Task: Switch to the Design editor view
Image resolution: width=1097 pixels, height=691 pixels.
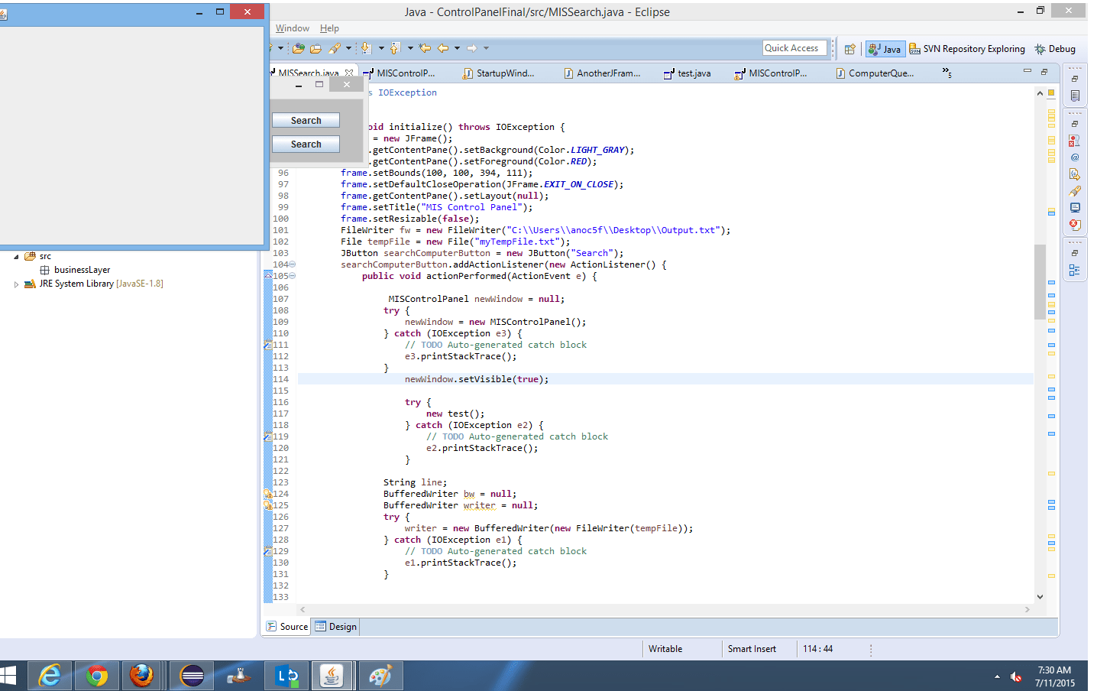Action: [336, 627]
